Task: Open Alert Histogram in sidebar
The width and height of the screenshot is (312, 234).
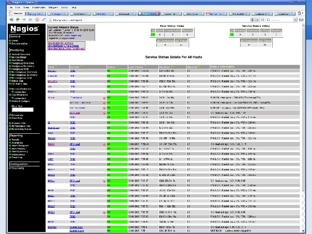Action: click(20, 146)
